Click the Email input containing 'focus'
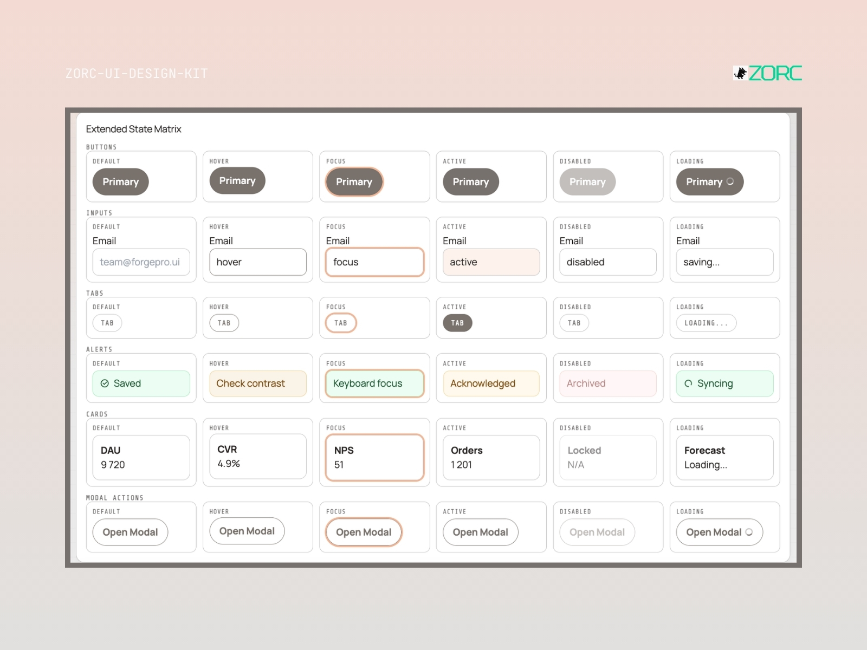Image resolution: width=867 pixels, height=650 pixels. coord(374,262)
